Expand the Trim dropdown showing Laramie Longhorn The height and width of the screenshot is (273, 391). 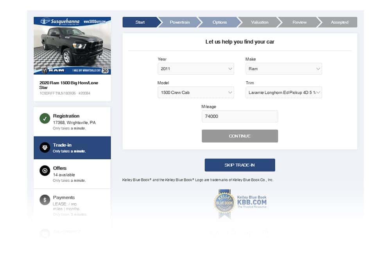pyautogui.click(x=284, y=93)
